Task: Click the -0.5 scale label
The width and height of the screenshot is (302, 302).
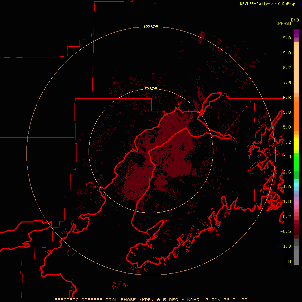Action: pos(286,231)
